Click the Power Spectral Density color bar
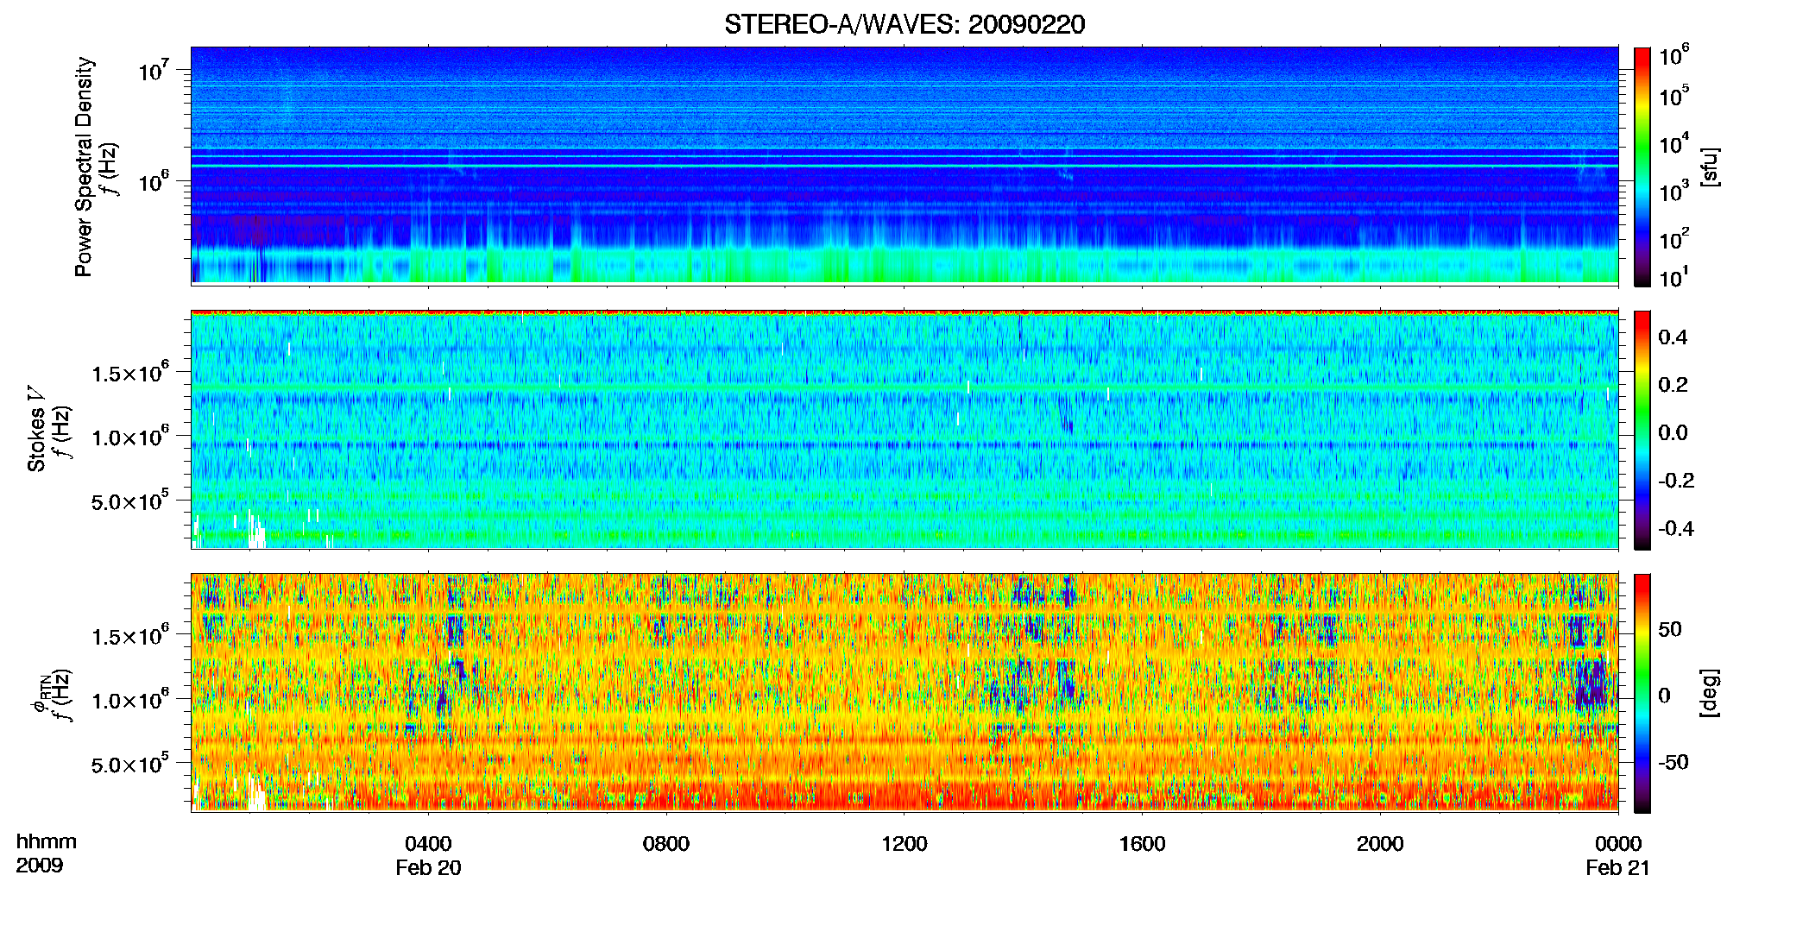1809x932 pixels. click(x=1642, y=167)
